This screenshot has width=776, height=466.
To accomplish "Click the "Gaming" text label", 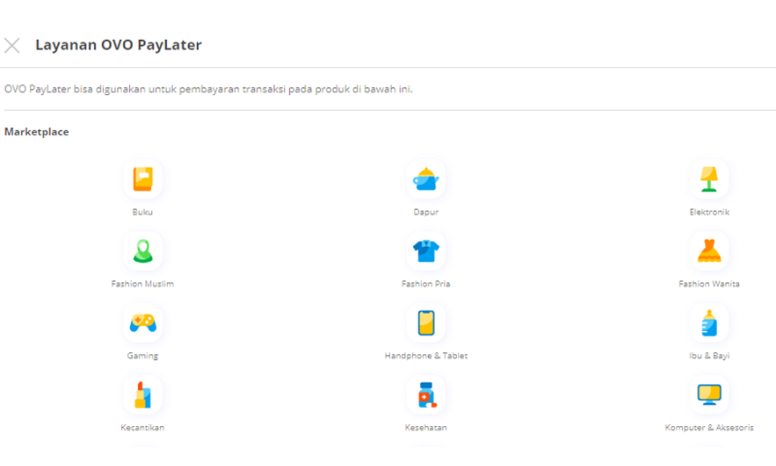I will [142, 356].
